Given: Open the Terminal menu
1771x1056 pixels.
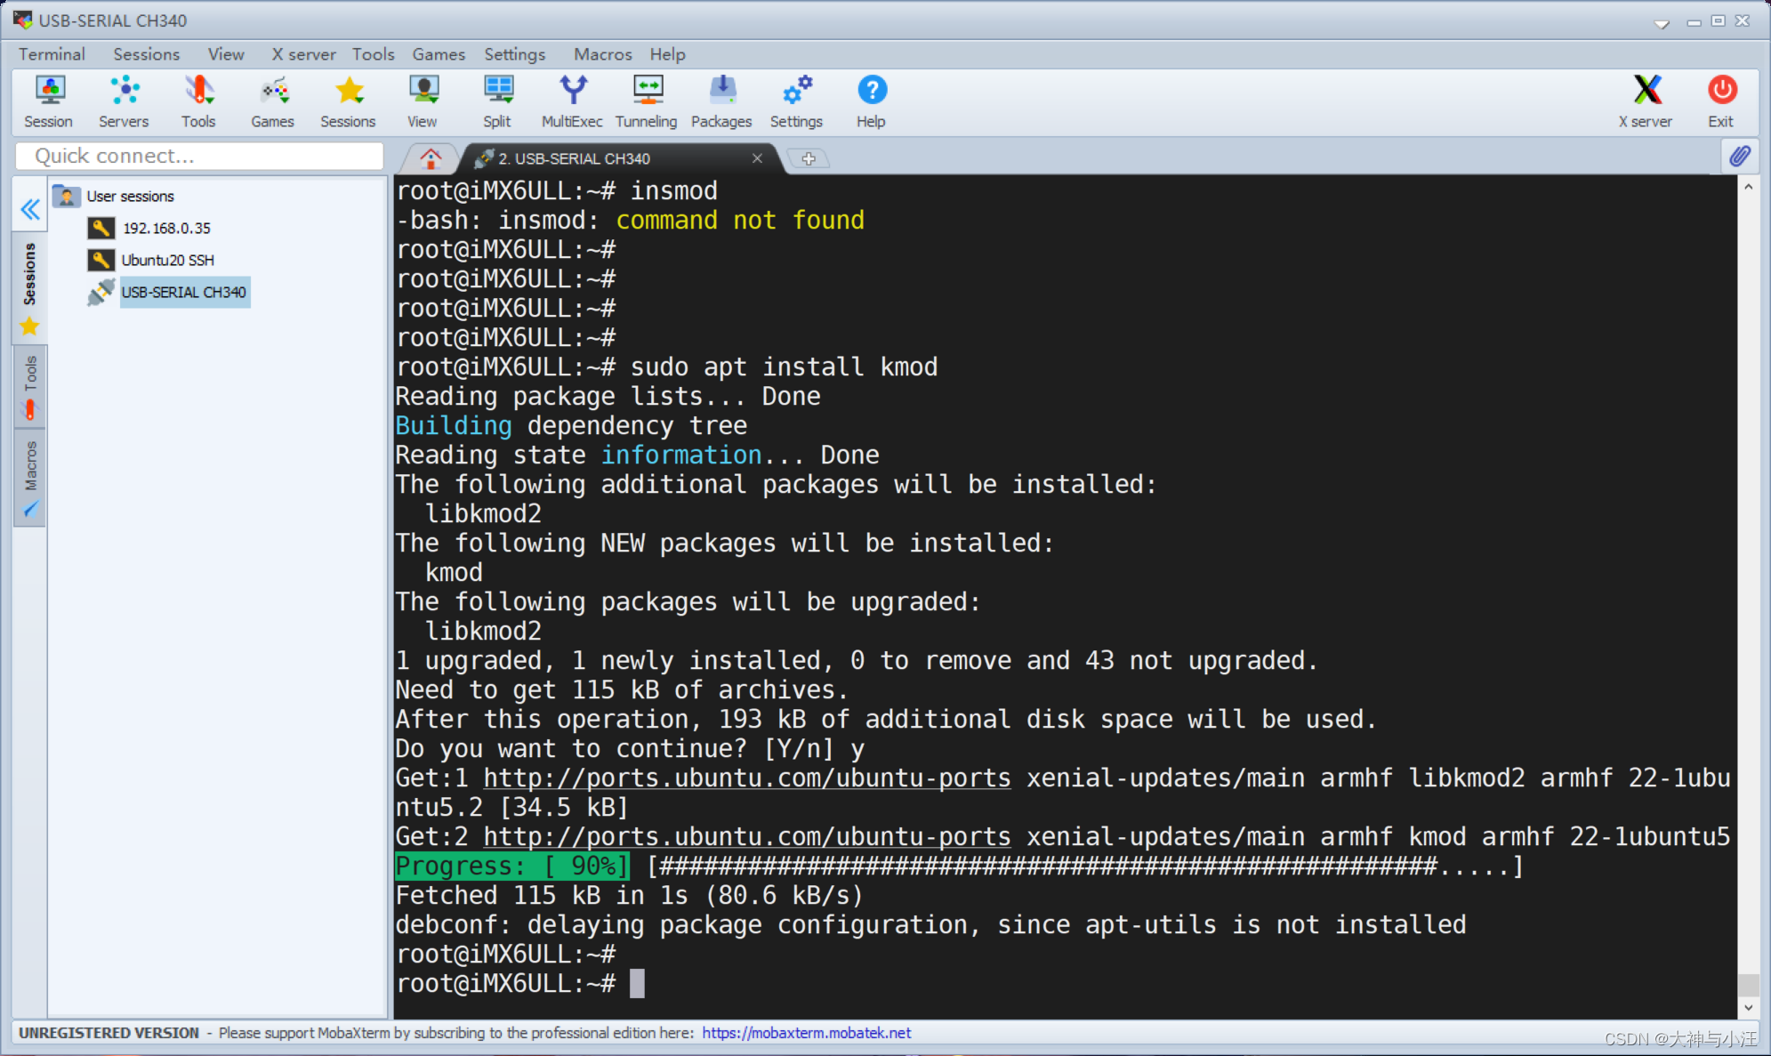Looking at the screenshot, I should (x=52, y=52).
